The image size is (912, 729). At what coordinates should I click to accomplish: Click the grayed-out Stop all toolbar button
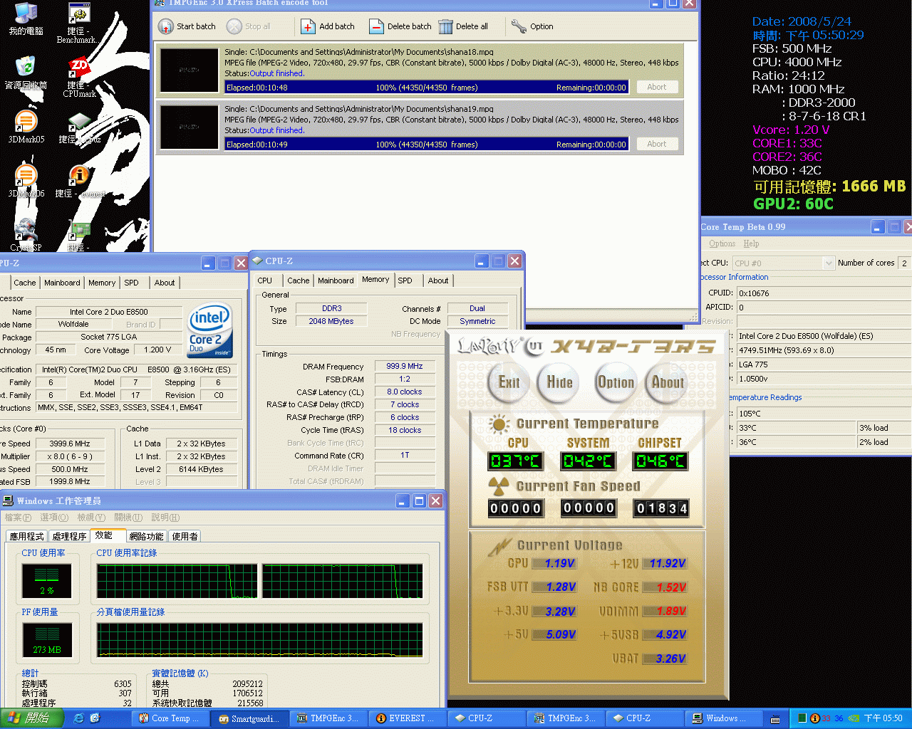click(x=249, y=26)
